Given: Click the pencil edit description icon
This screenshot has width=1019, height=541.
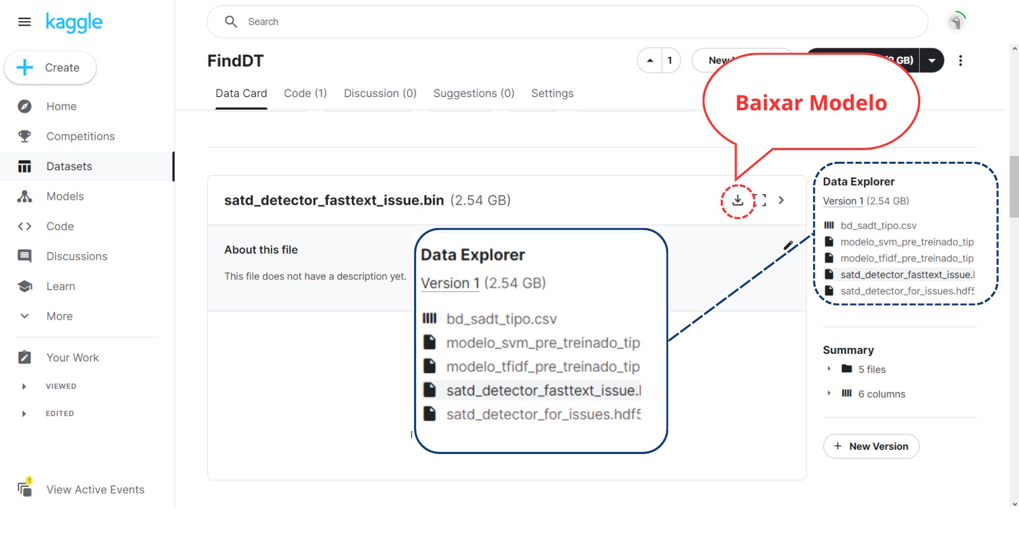Looking at the screenshot, I should pos(788,246).
